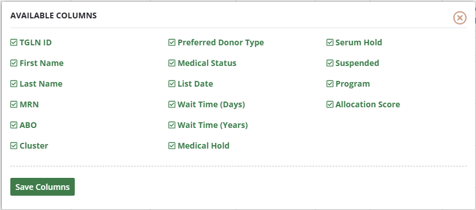Uncheck the Allocation Score column
The image size is (476, 210).
click(x=329, y=104)
